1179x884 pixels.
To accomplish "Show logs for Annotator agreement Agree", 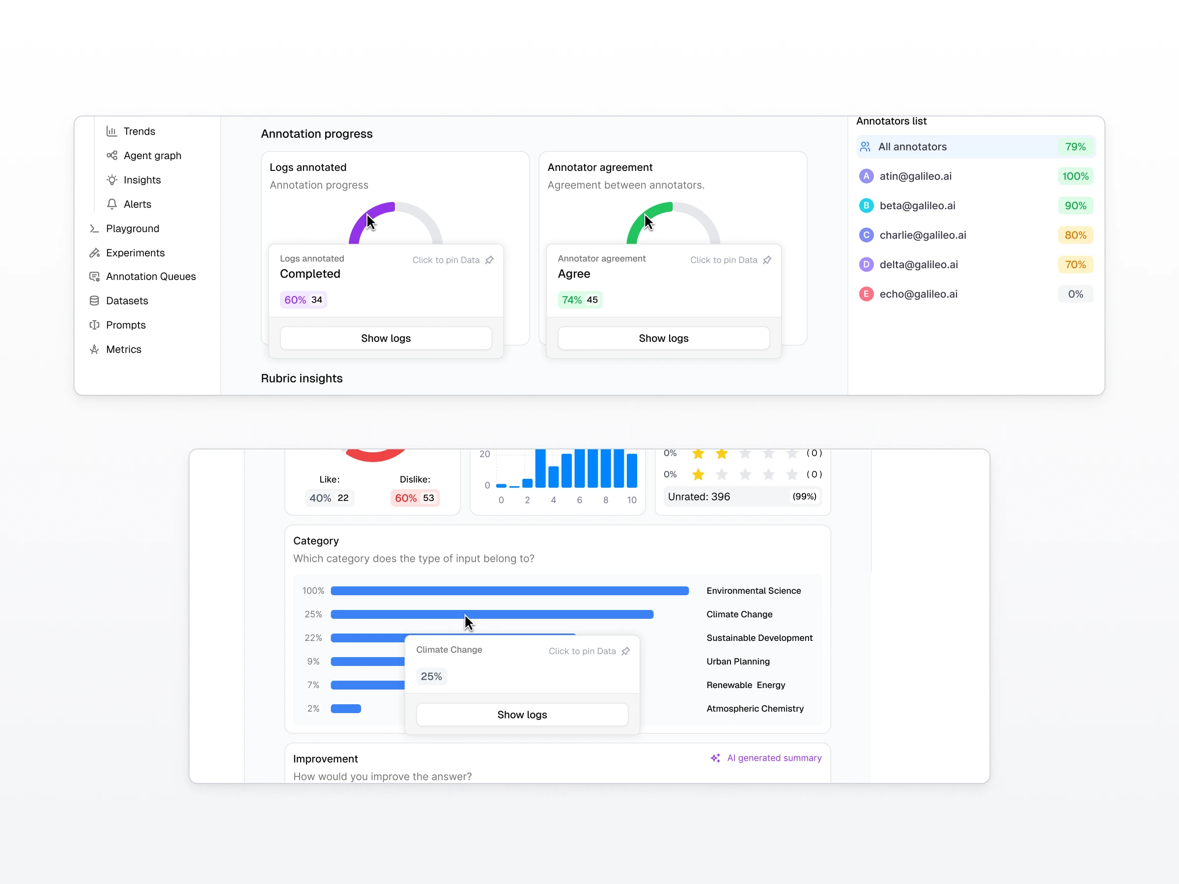I will click(x=663, y=338).
